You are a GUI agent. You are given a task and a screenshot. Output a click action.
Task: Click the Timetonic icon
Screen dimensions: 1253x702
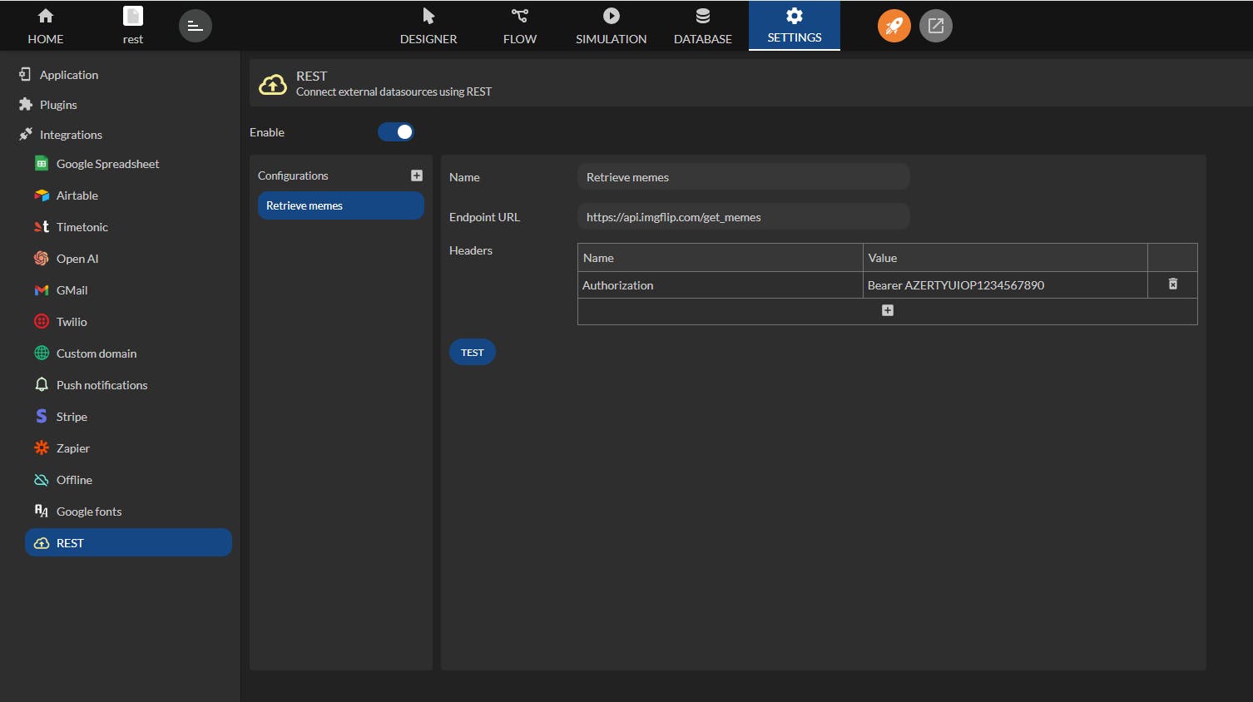[42, 227]
